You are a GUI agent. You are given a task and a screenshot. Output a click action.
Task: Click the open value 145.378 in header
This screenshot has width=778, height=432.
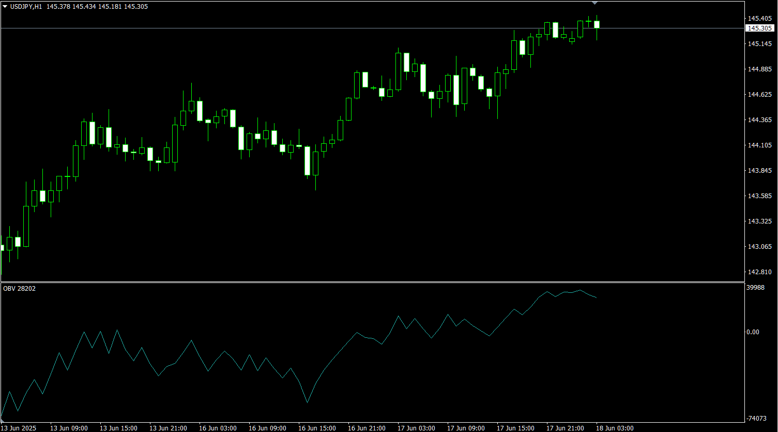(57, 7)
